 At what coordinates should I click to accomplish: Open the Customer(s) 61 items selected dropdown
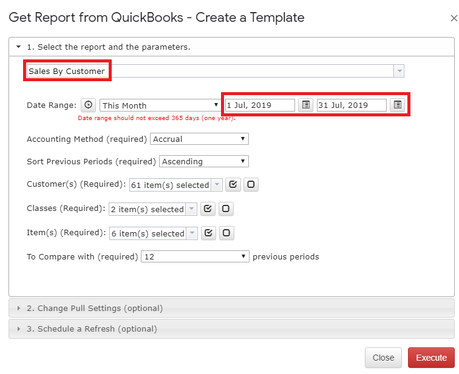pyautogui.click(x=175, y=185)
